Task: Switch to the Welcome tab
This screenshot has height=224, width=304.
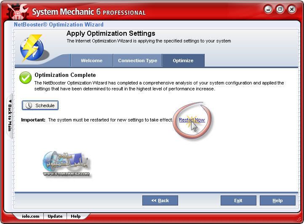Action: pyautogui.click(x=92, y=61)
